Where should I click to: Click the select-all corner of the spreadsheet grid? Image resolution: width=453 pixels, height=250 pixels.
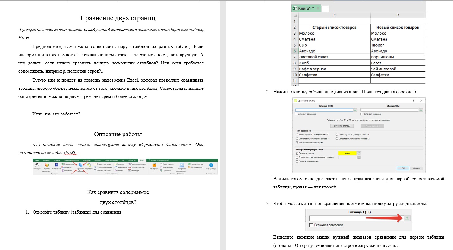pos(295,15)
